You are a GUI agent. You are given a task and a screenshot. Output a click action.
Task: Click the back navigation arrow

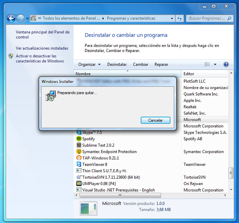11,18
